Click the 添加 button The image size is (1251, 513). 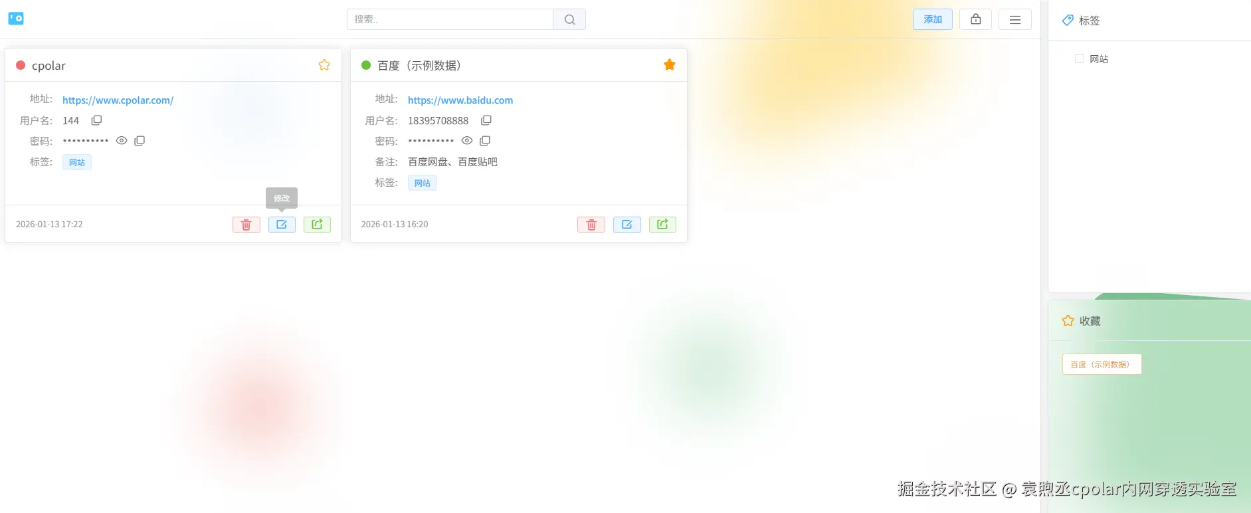pyautogui.click(x=932, y=19)
